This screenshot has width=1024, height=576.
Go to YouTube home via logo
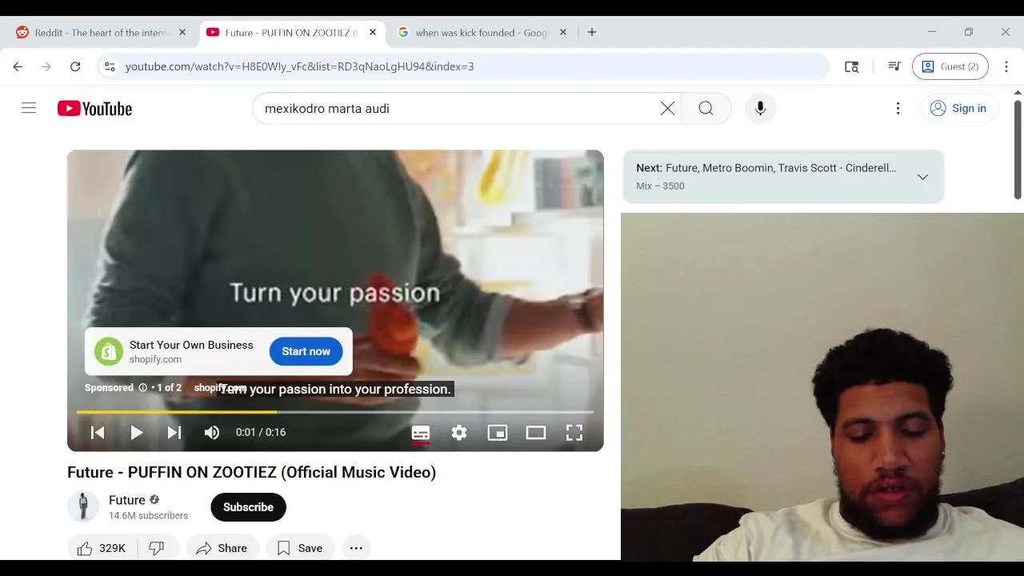(94, 109)
